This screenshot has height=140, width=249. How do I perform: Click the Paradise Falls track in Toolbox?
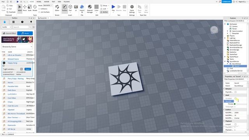coord(13,86)
